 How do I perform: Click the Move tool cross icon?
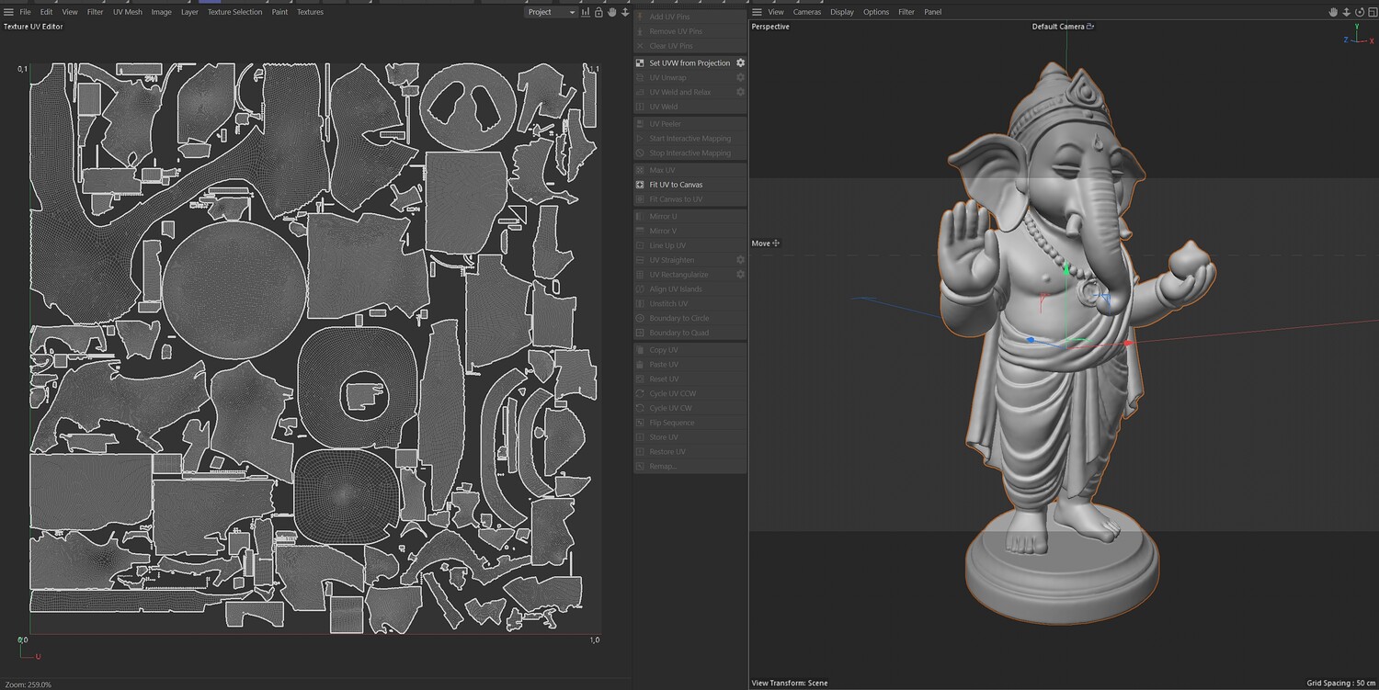(x=777, y=243)
